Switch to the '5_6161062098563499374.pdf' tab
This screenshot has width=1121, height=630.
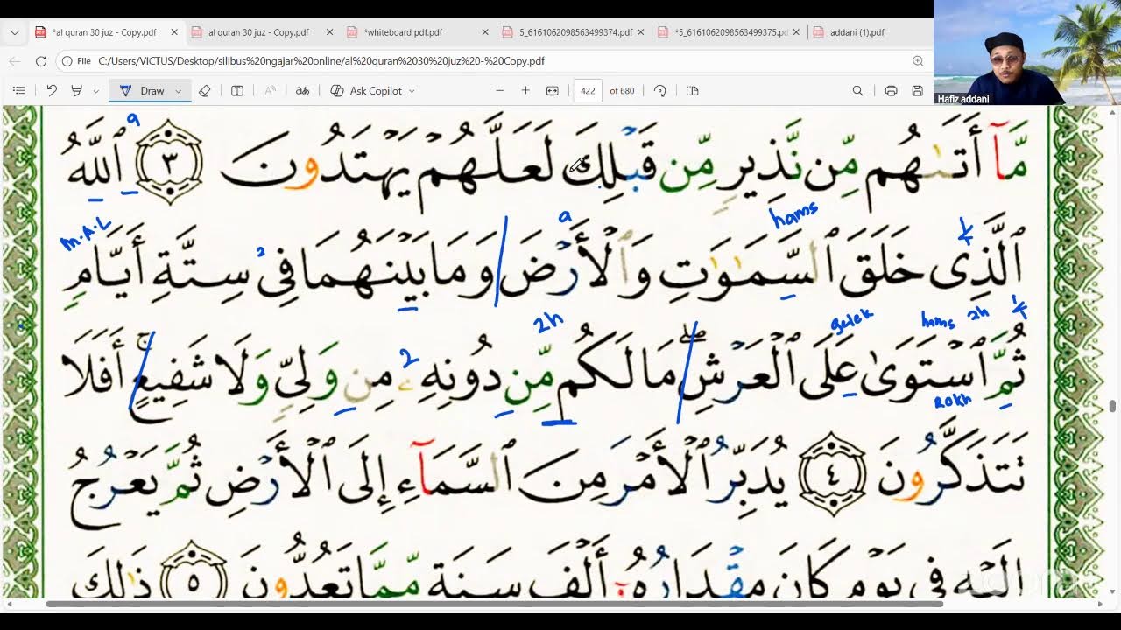574,32
